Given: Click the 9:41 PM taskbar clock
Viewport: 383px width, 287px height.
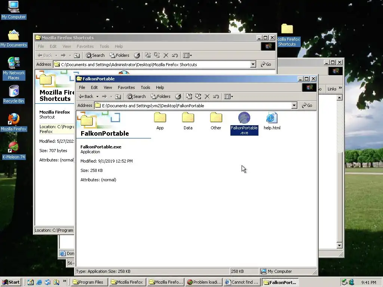Looking at the screenshot, I should point(368,283).
